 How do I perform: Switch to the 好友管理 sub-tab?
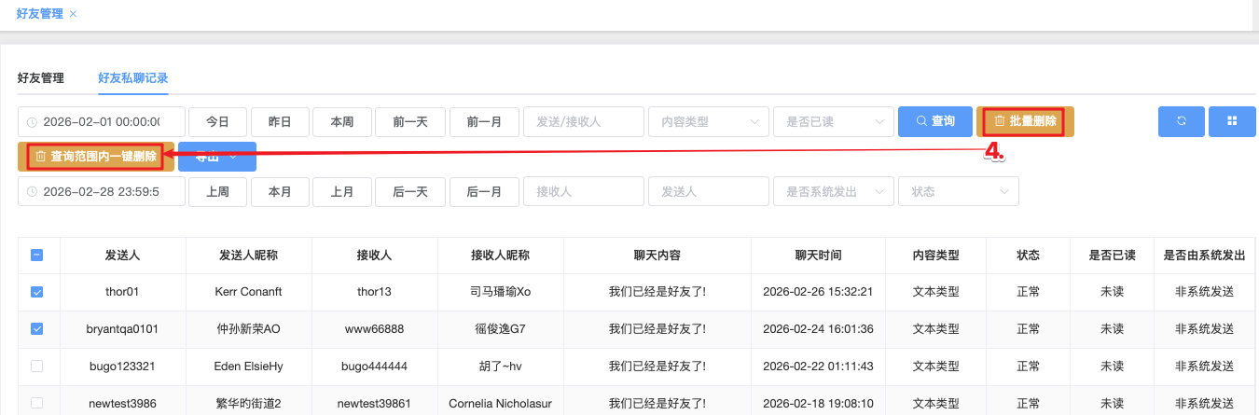point(40,78)
